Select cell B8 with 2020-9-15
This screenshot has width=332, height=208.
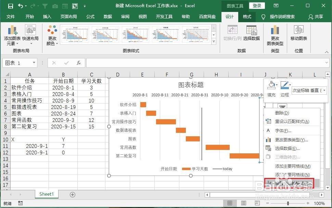point(63,126)
